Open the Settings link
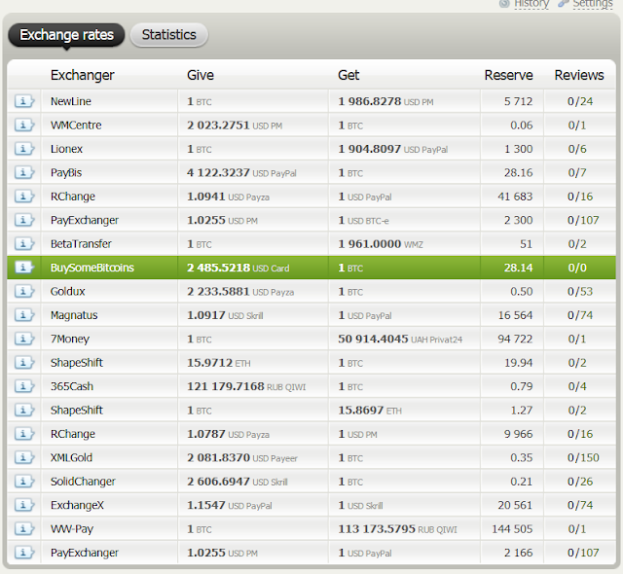This screenshot has height=574, width=623. pos(593,4)
